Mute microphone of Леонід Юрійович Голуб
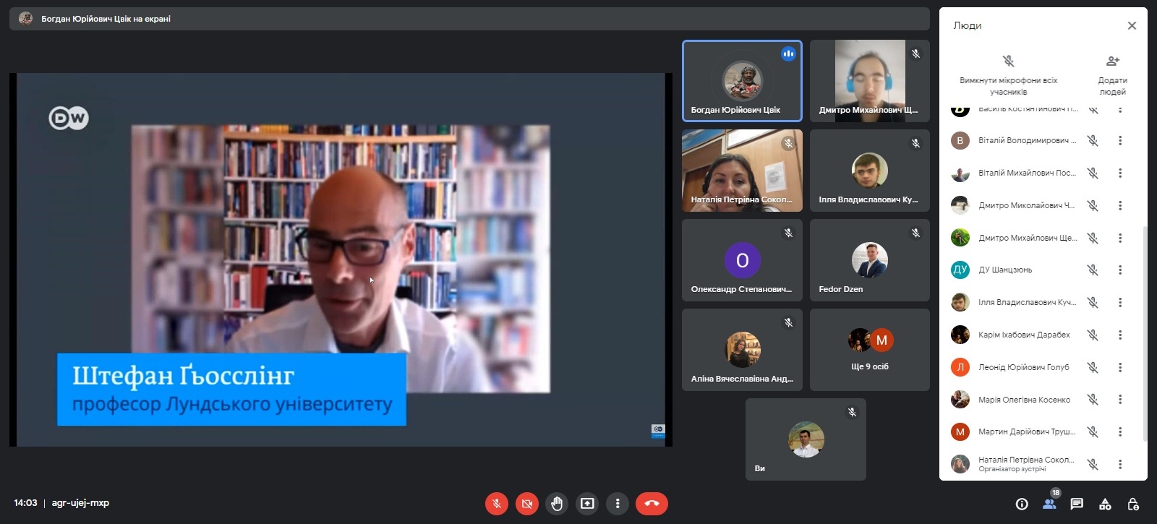The width and height of the screenshot is (1157, 524). point(1093,367)
